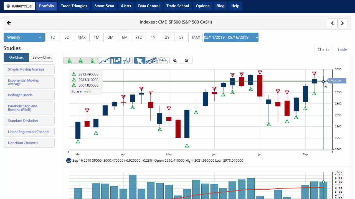
Task: Open the Help menu
Action: pos(235,6)
